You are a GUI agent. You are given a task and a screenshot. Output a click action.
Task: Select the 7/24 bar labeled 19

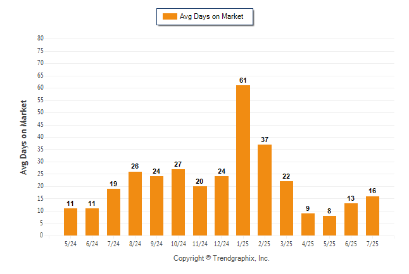tap(113, 212)
